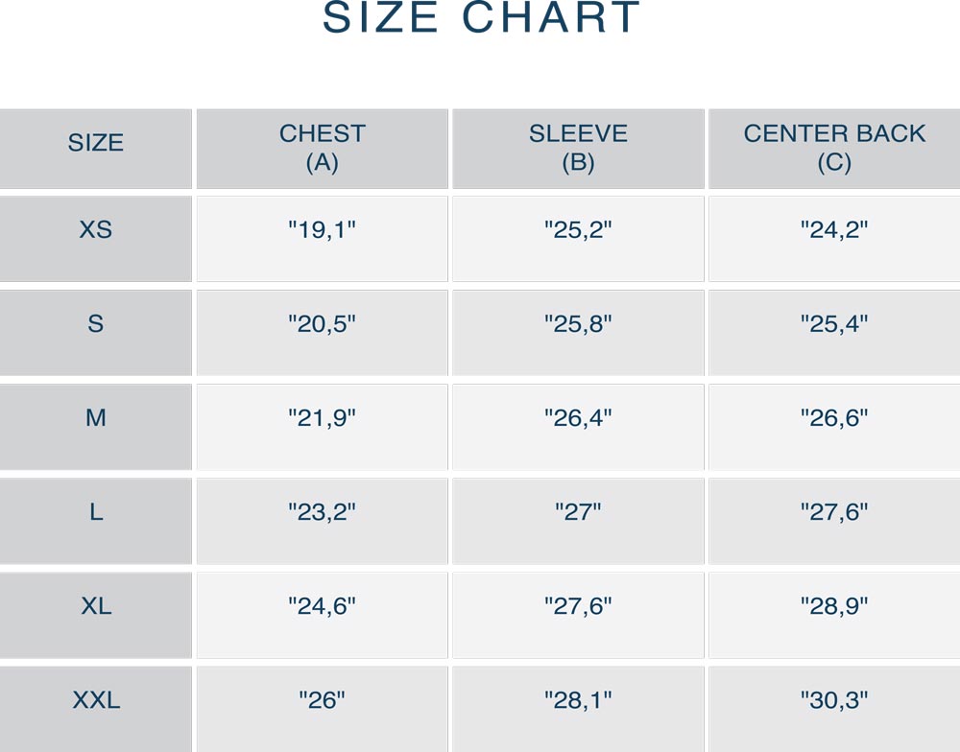This screenshot has width=960, height=752.
Task: Click the CENTER BACK (C) header
Action: pos(834,148)
